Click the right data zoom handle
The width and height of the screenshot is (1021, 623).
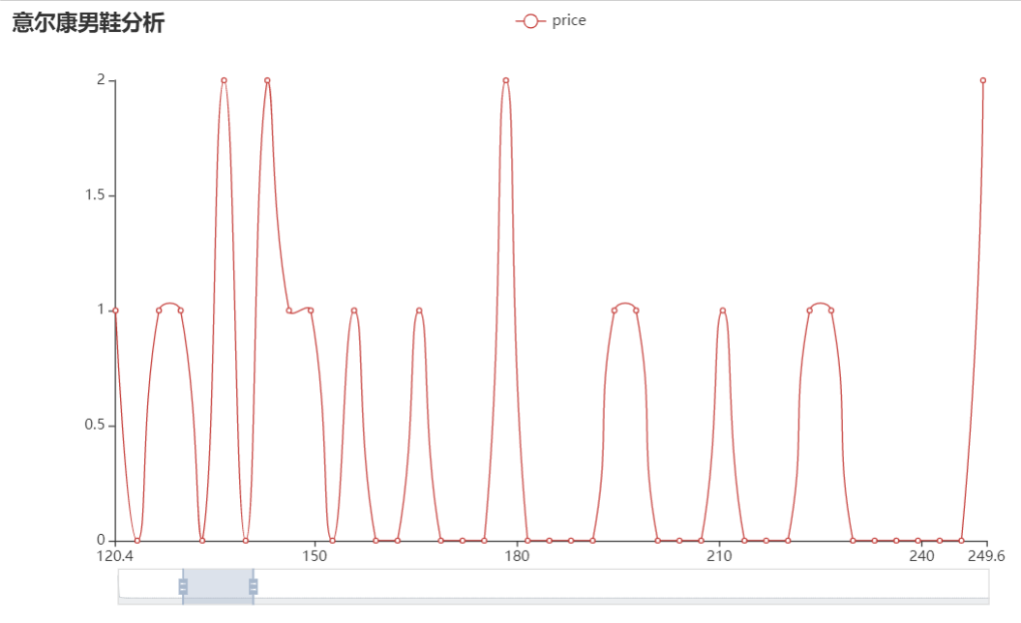[x=254, y=586]
